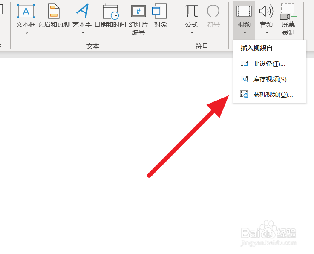
Task: Start Screen Recording (屏幕录制)
Action: pyautogui.click(x=288, y=20)
